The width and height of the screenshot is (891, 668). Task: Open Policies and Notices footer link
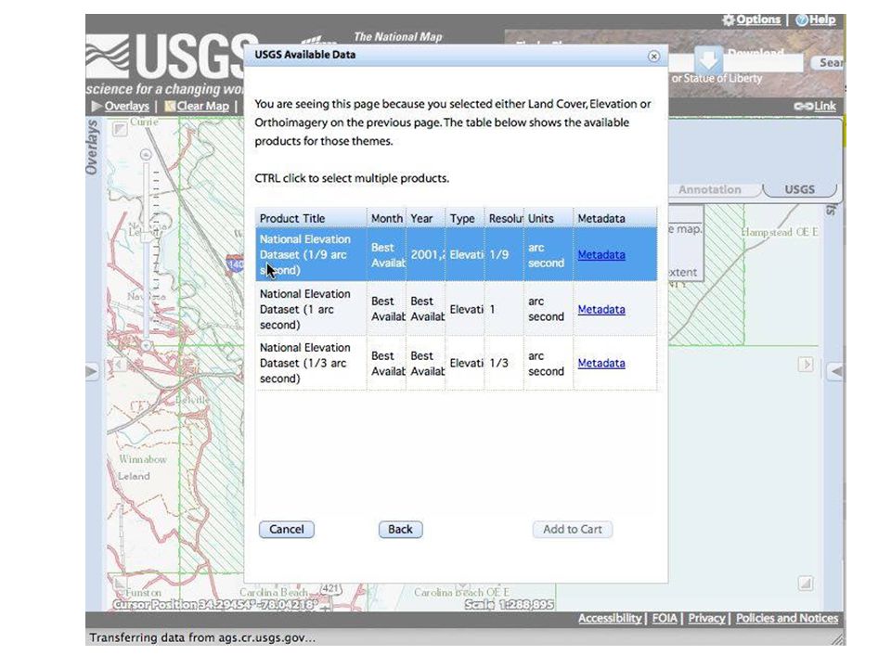787,619
